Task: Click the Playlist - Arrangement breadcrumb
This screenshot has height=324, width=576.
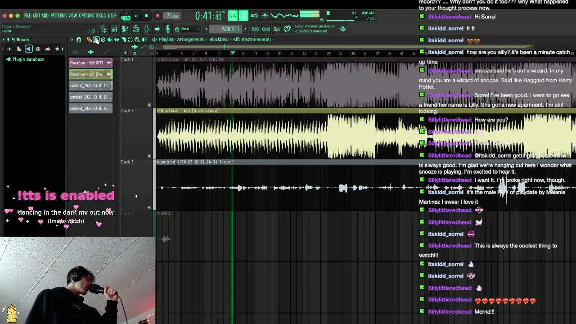Action: (x=181, y=39)
